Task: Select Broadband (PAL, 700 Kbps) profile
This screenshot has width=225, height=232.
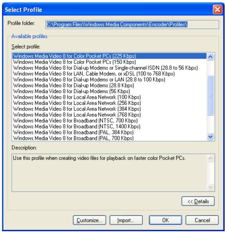Action: (x=109, y=138)
